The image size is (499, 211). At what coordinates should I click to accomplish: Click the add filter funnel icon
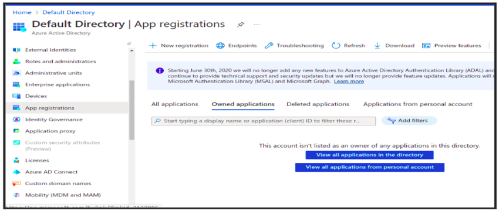391,120
